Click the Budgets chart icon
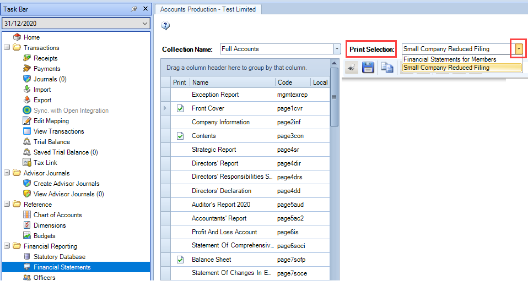 27,235
